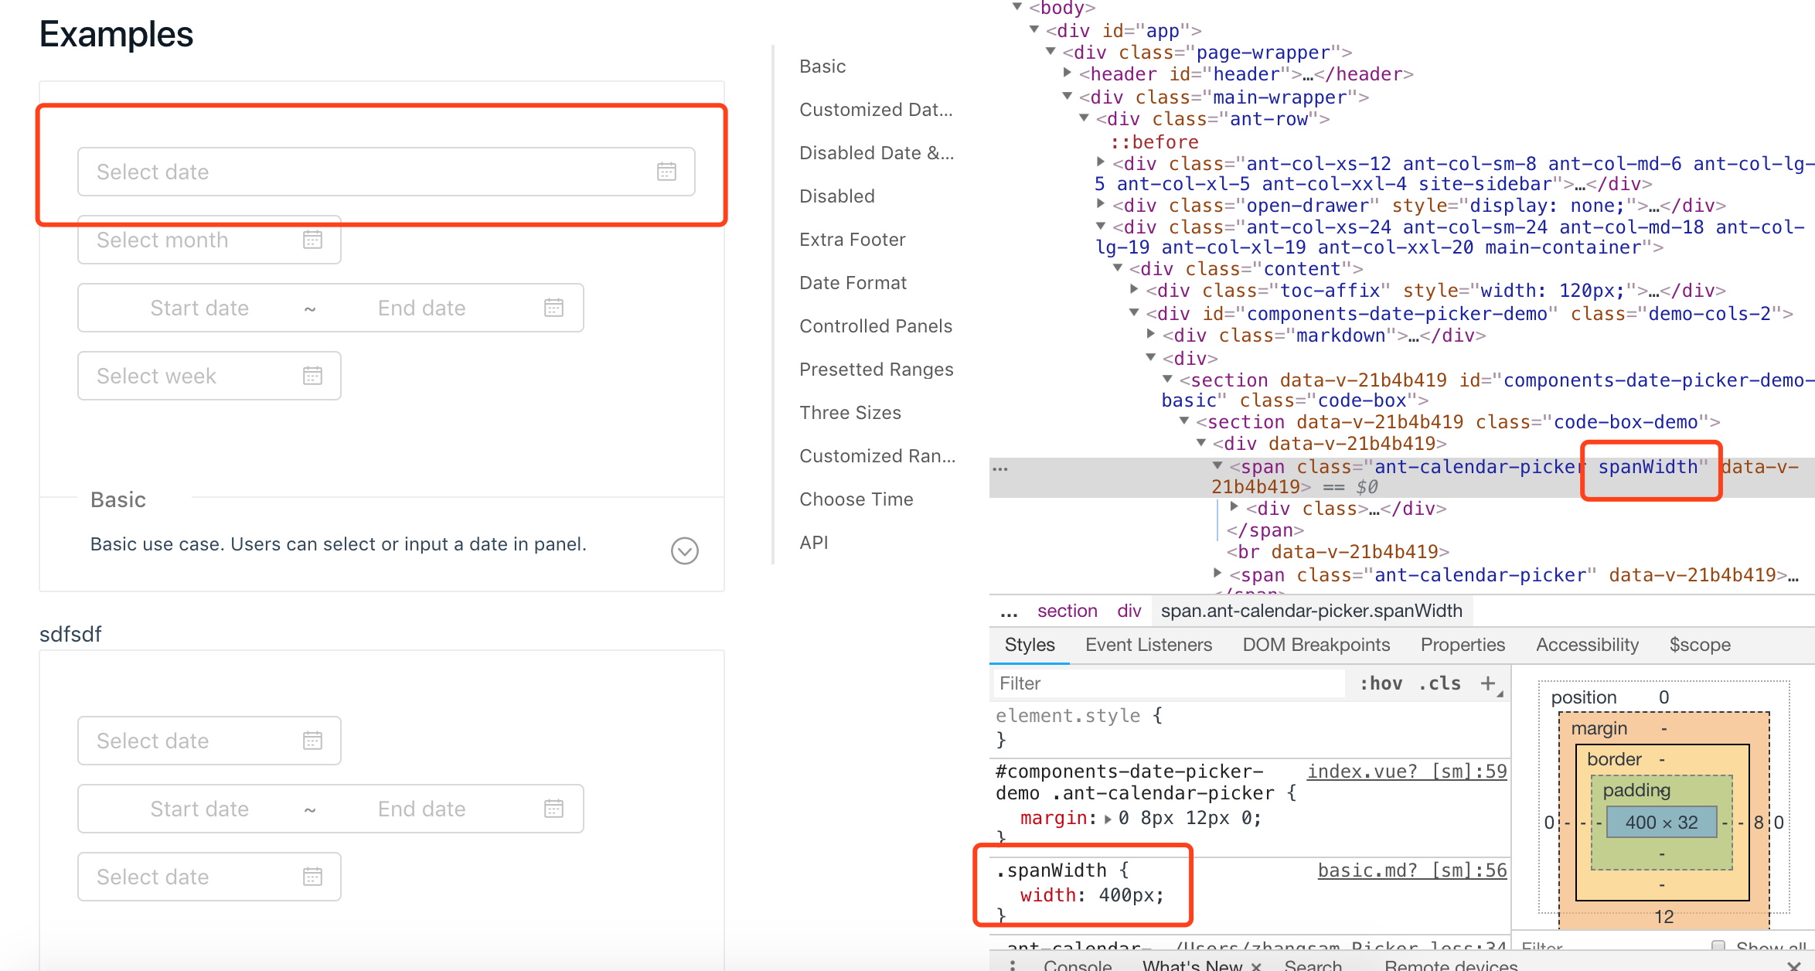Open the Console drawer tab

pyautogui.click(x=1077, y=965)
